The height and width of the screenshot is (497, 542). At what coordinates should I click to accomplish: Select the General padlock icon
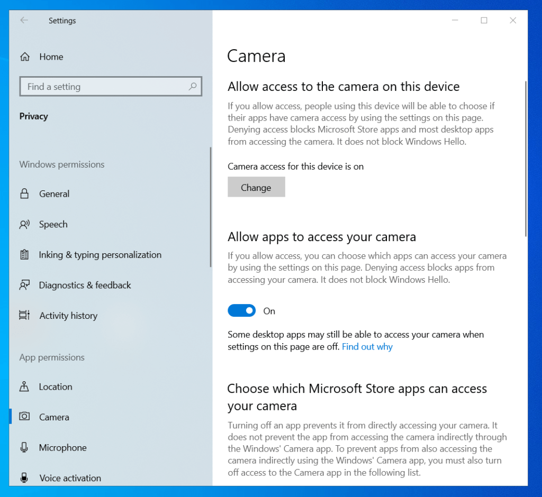25,194
